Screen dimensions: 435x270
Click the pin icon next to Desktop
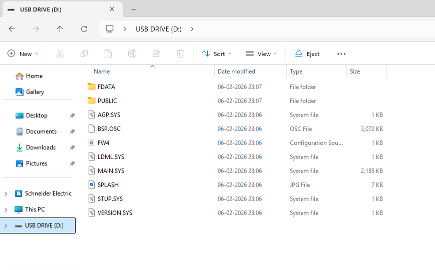(x=73, y=115)
